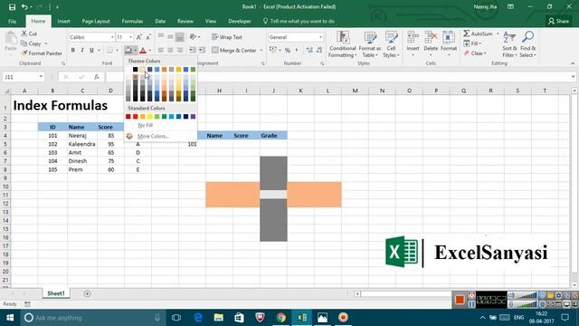Click the Clear button in Editing group
Viewport: 579px width, 326px height.
coord(476,53)
